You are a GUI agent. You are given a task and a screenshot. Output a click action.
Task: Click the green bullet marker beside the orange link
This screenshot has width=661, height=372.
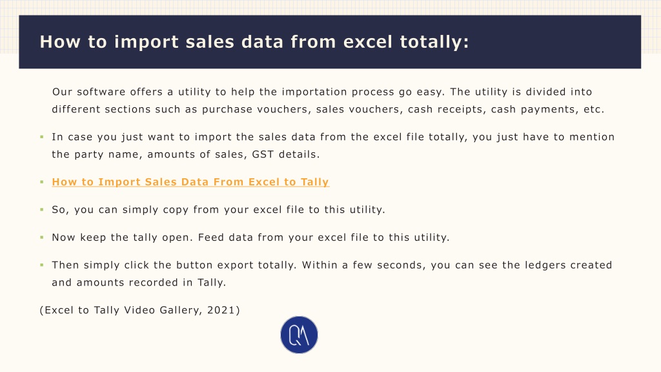[42, 181]
